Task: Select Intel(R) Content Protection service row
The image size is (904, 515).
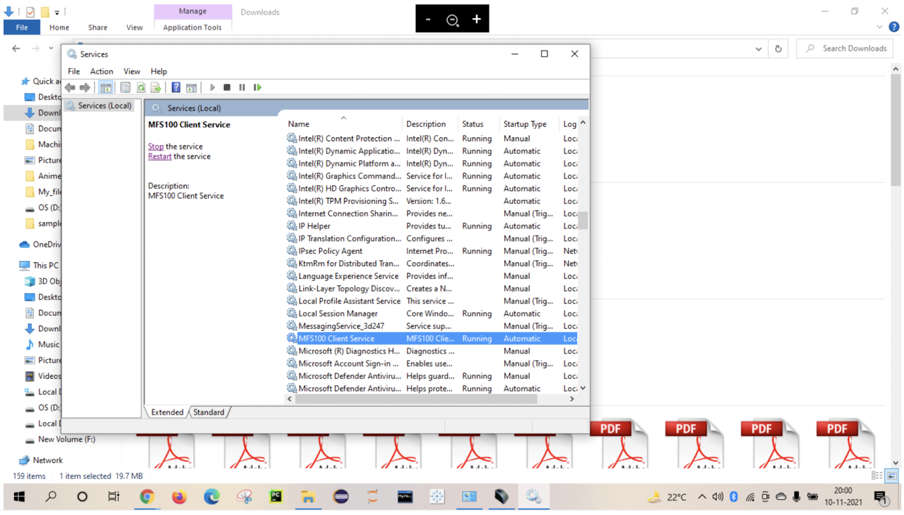Action: tap(432, 139)
